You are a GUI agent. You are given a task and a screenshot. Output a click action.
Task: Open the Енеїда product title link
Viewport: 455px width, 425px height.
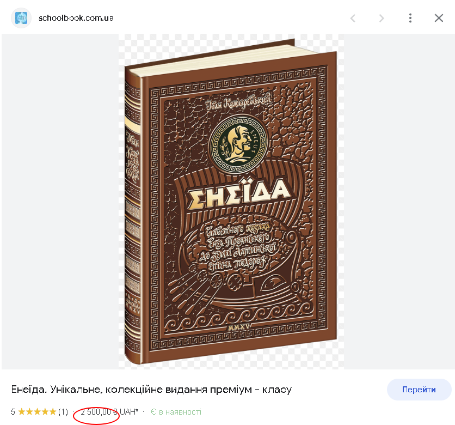coord(151,389)
